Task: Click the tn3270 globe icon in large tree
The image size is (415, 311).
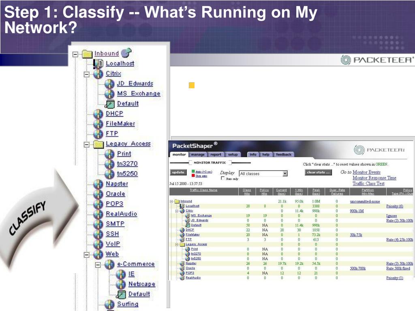Action: [109, 164]
